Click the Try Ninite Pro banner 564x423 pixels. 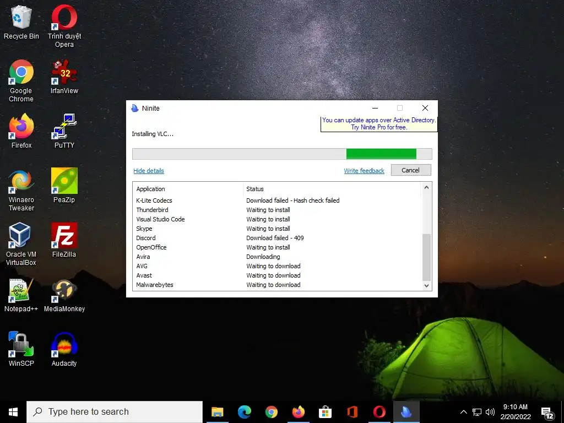coord(379,124)
